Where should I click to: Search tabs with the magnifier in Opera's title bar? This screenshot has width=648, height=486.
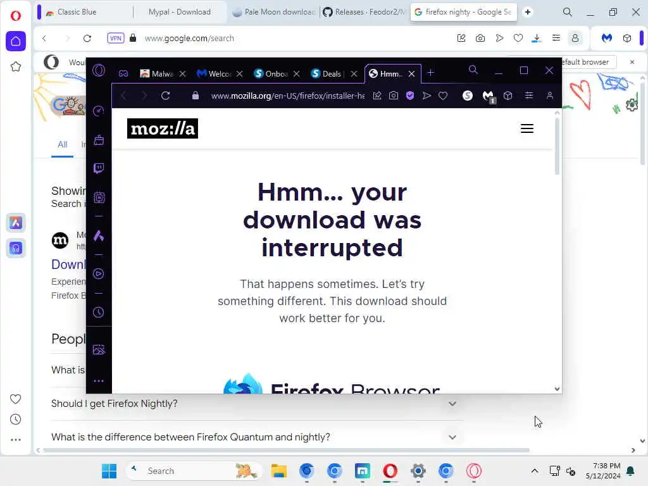click(568, 12)
